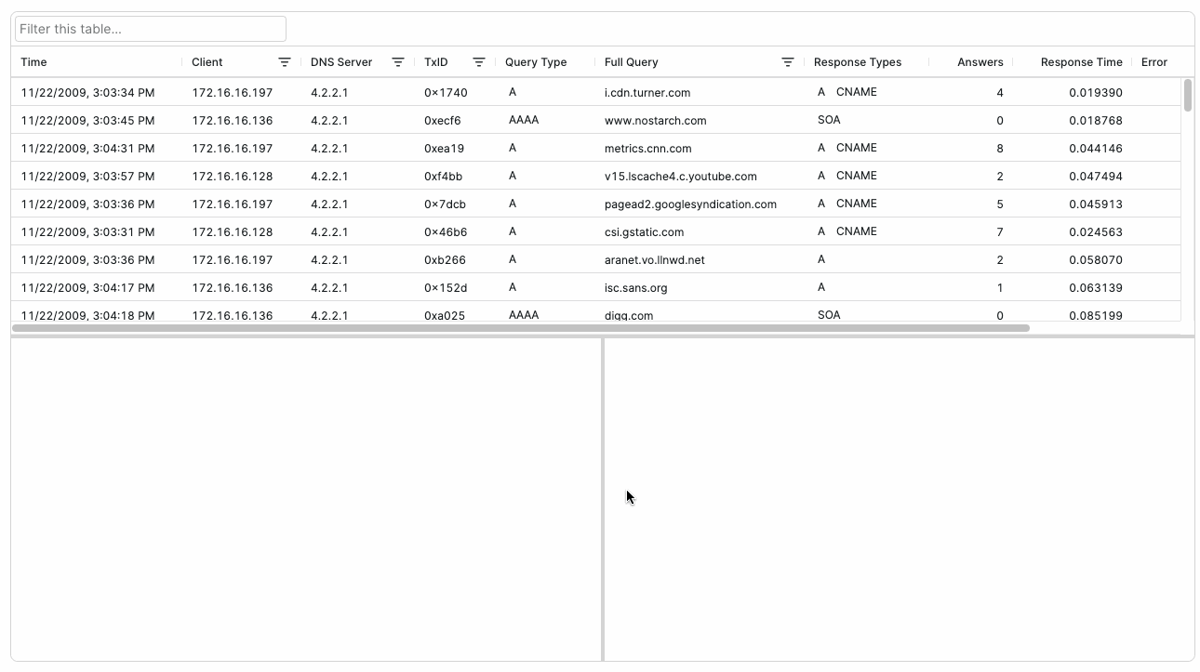1200x672 pixels.
Task: Sort by the Response Time header
Action: tap(1082, 62)
